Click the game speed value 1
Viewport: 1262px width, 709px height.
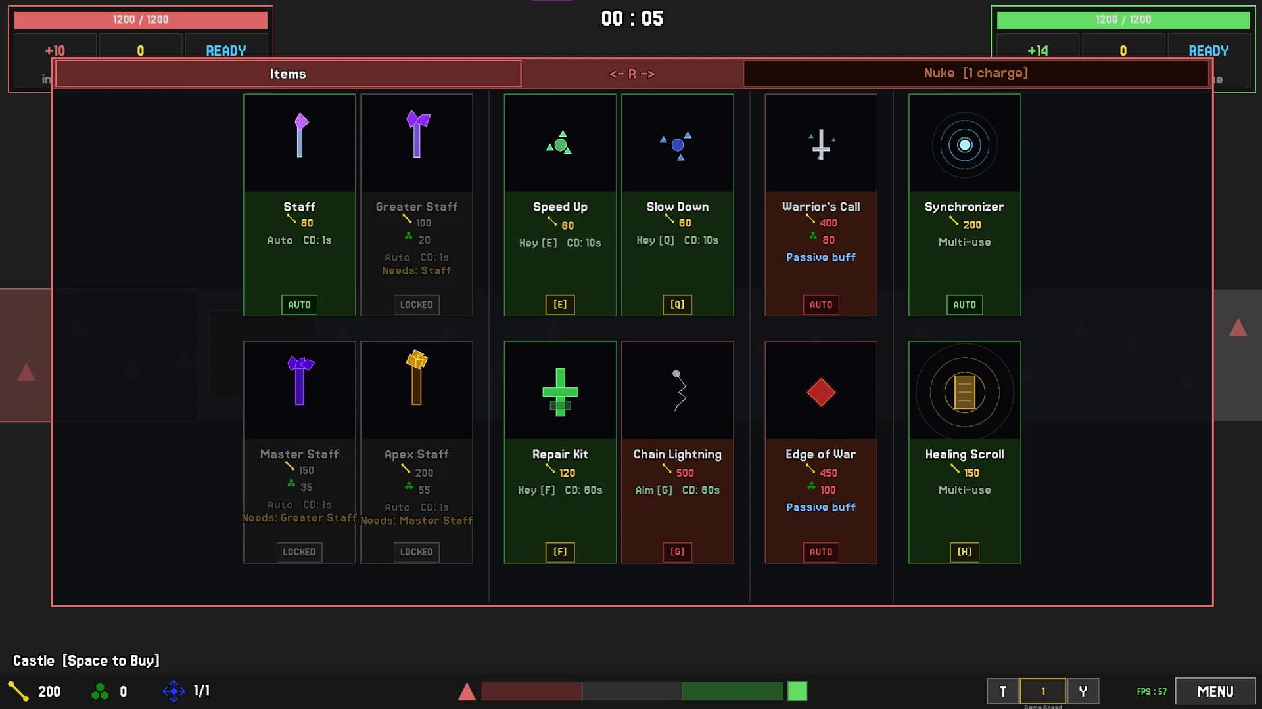[1043, 691]
